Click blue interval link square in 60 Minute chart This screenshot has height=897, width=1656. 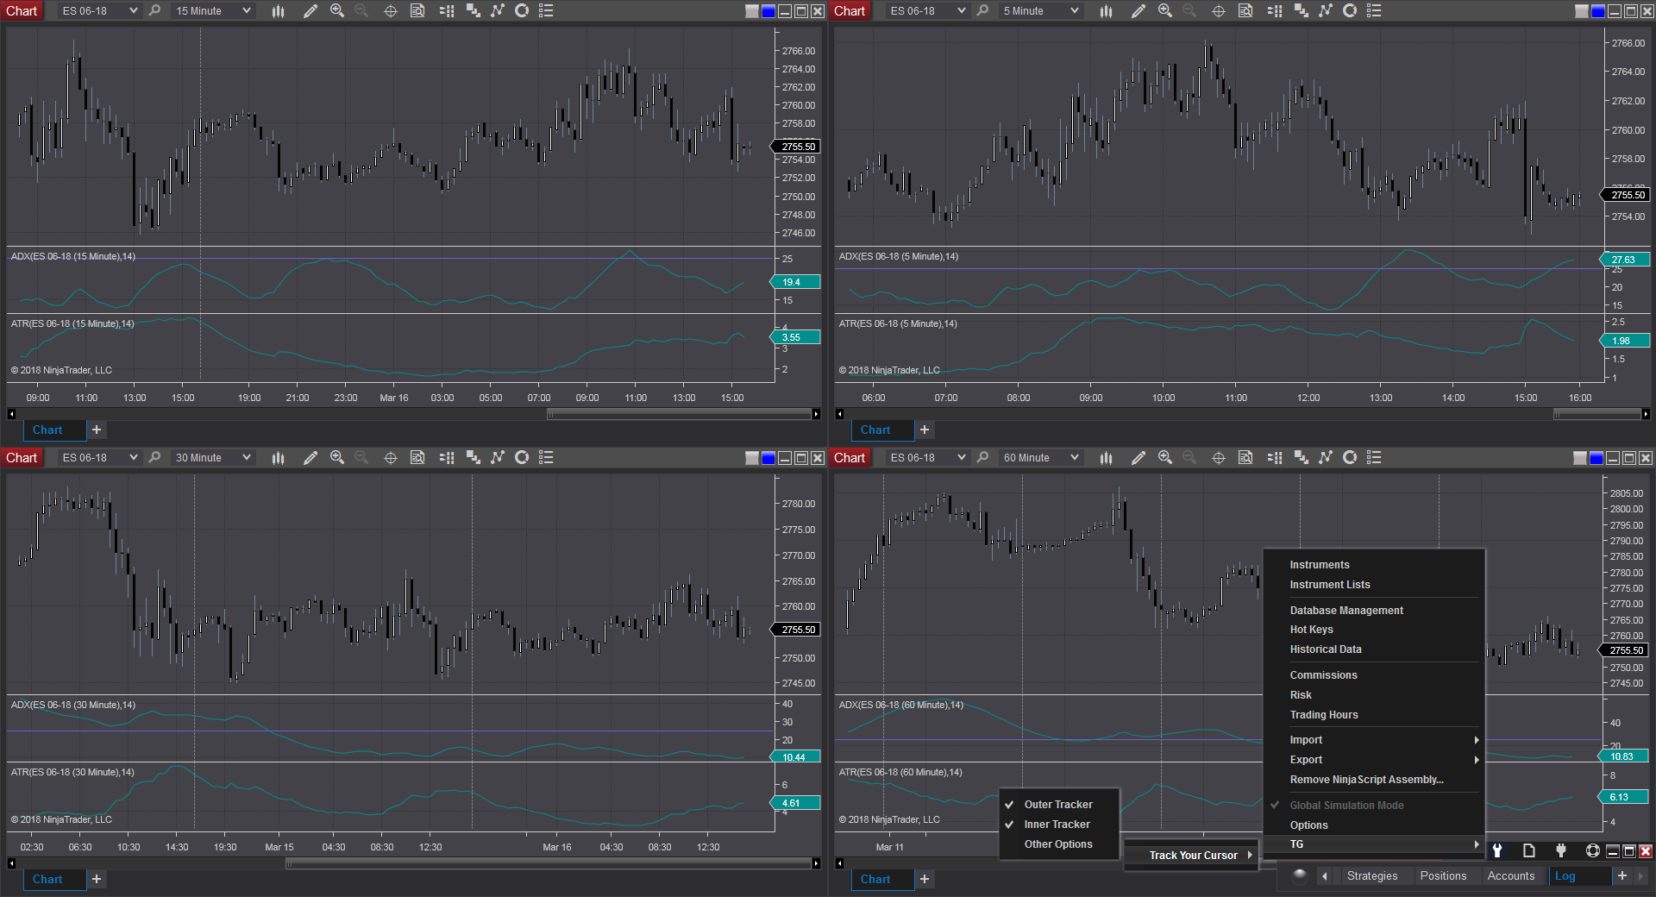point(1596,458)
